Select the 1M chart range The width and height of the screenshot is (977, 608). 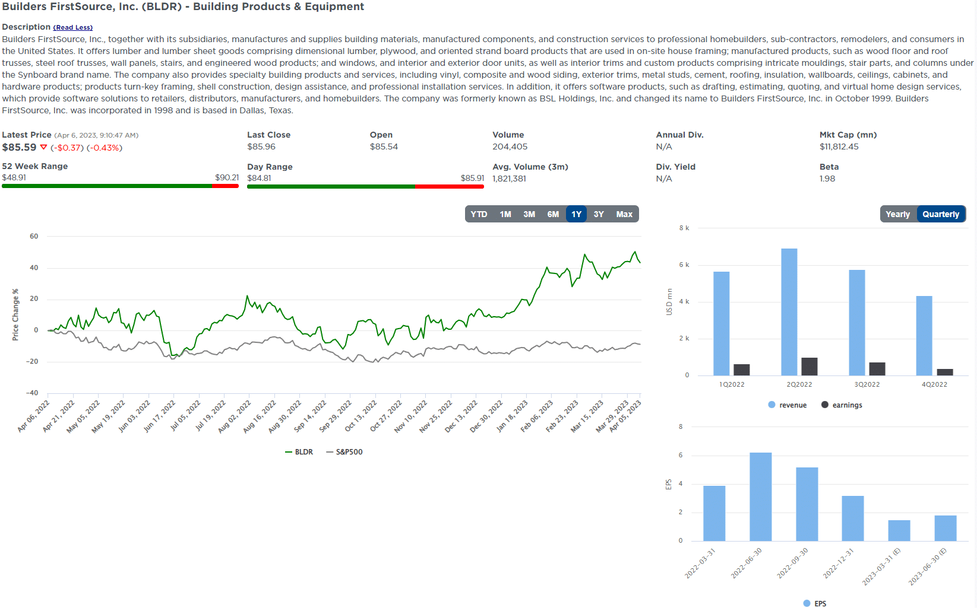[x=505, y=214]
